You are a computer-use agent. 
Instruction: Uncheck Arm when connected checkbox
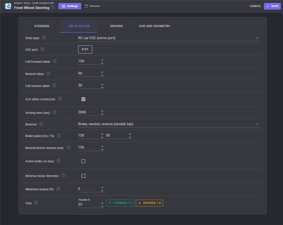coord(83,99)
